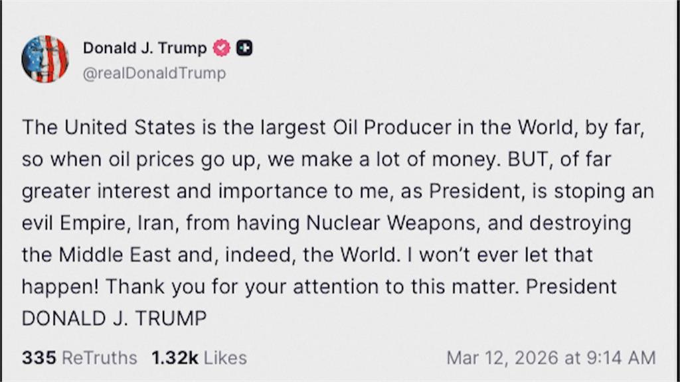Image resolution: width=680 pixels, height=382 pixels.
Task: Click the red verified checkmark badge
Action: click(x=222, y=48)
